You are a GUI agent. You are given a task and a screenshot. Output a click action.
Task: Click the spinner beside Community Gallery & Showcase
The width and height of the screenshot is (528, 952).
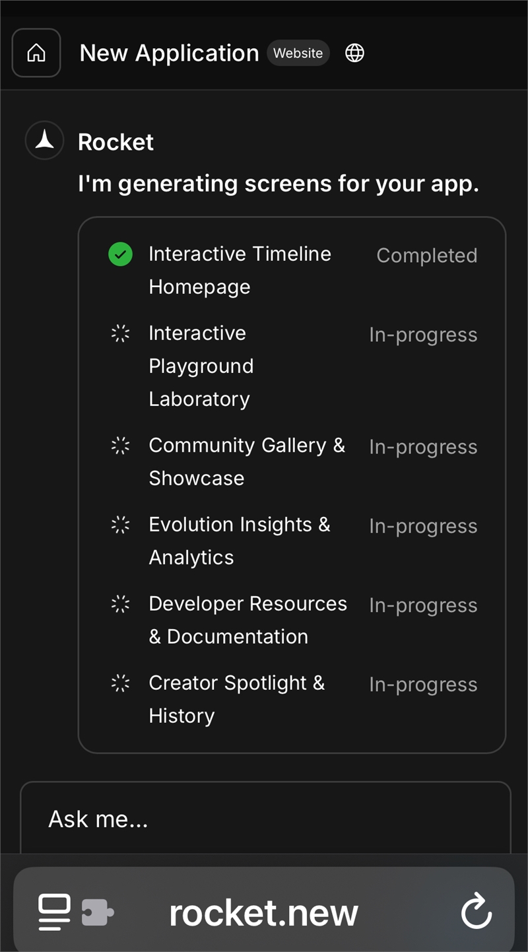(120, 446)
